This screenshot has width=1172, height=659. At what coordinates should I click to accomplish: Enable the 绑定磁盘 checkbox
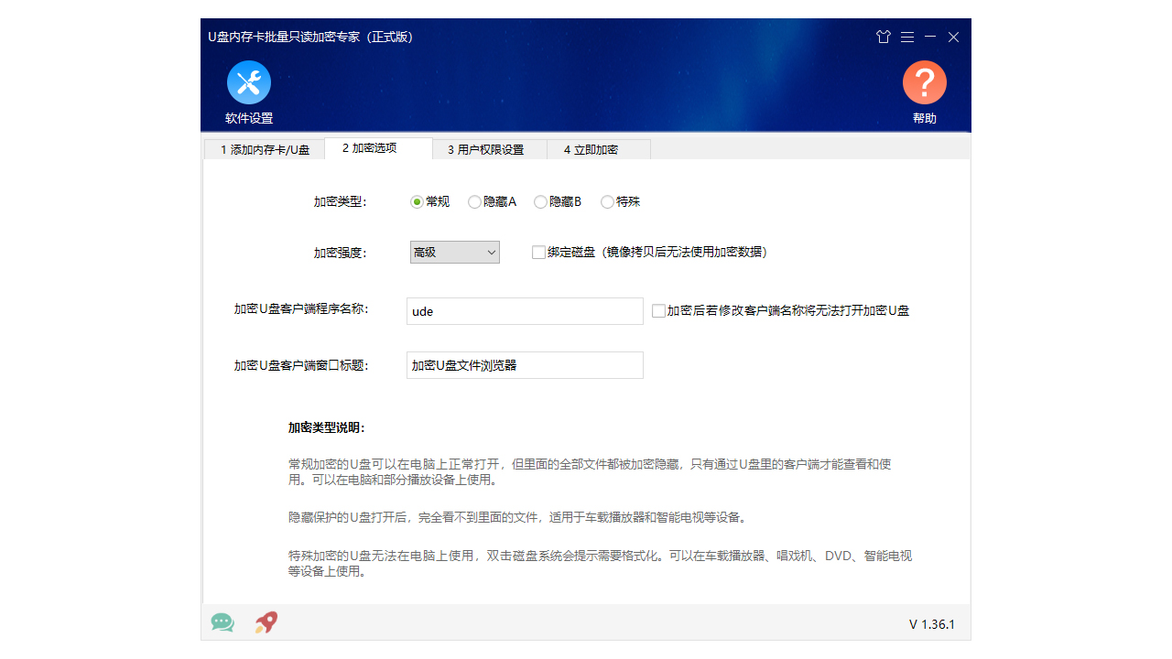(538, 252)
